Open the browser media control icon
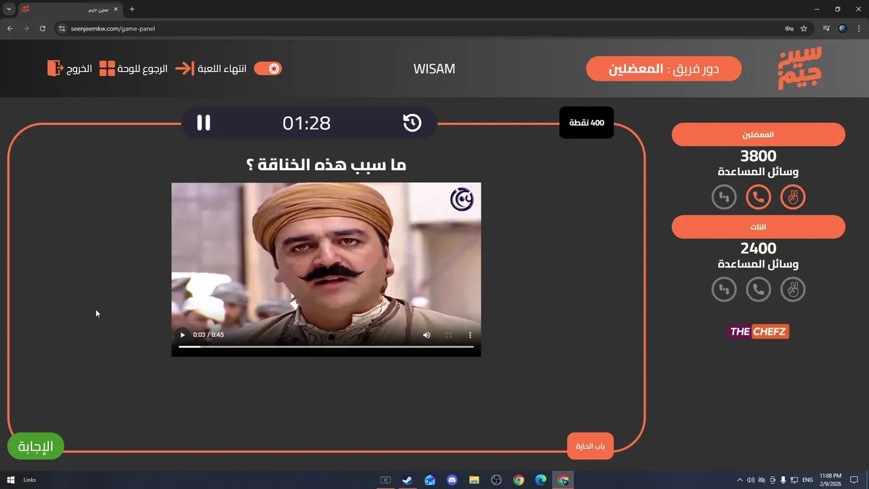 point(826,29)
